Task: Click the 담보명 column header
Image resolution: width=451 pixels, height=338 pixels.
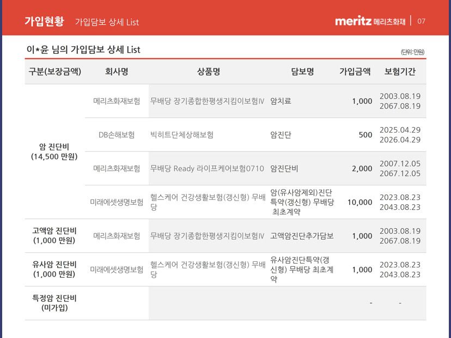Action: [x=302, y=71]
